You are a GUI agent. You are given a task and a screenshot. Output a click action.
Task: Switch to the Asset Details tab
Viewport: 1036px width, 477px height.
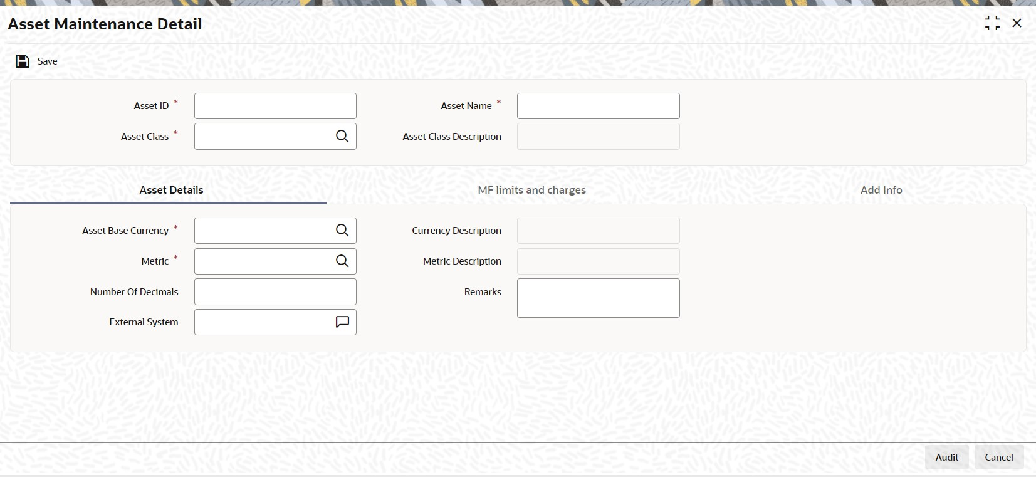point(171,190)
